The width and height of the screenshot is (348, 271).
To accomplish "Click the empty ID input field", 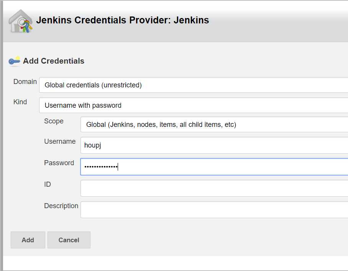I will (214, 188).
